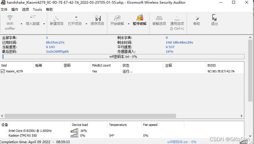This screenshot has width=254, height=144.
Task: Click the horizontal scrollbar of the Ssid table
Action: point(90,116)
